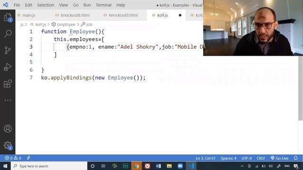Switch to the main.js tab
Screen dimensions: 303x170
pos(29,15)
